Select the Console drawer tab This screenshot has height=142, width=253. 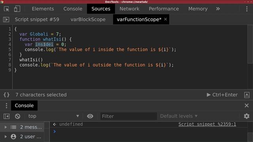24,105
